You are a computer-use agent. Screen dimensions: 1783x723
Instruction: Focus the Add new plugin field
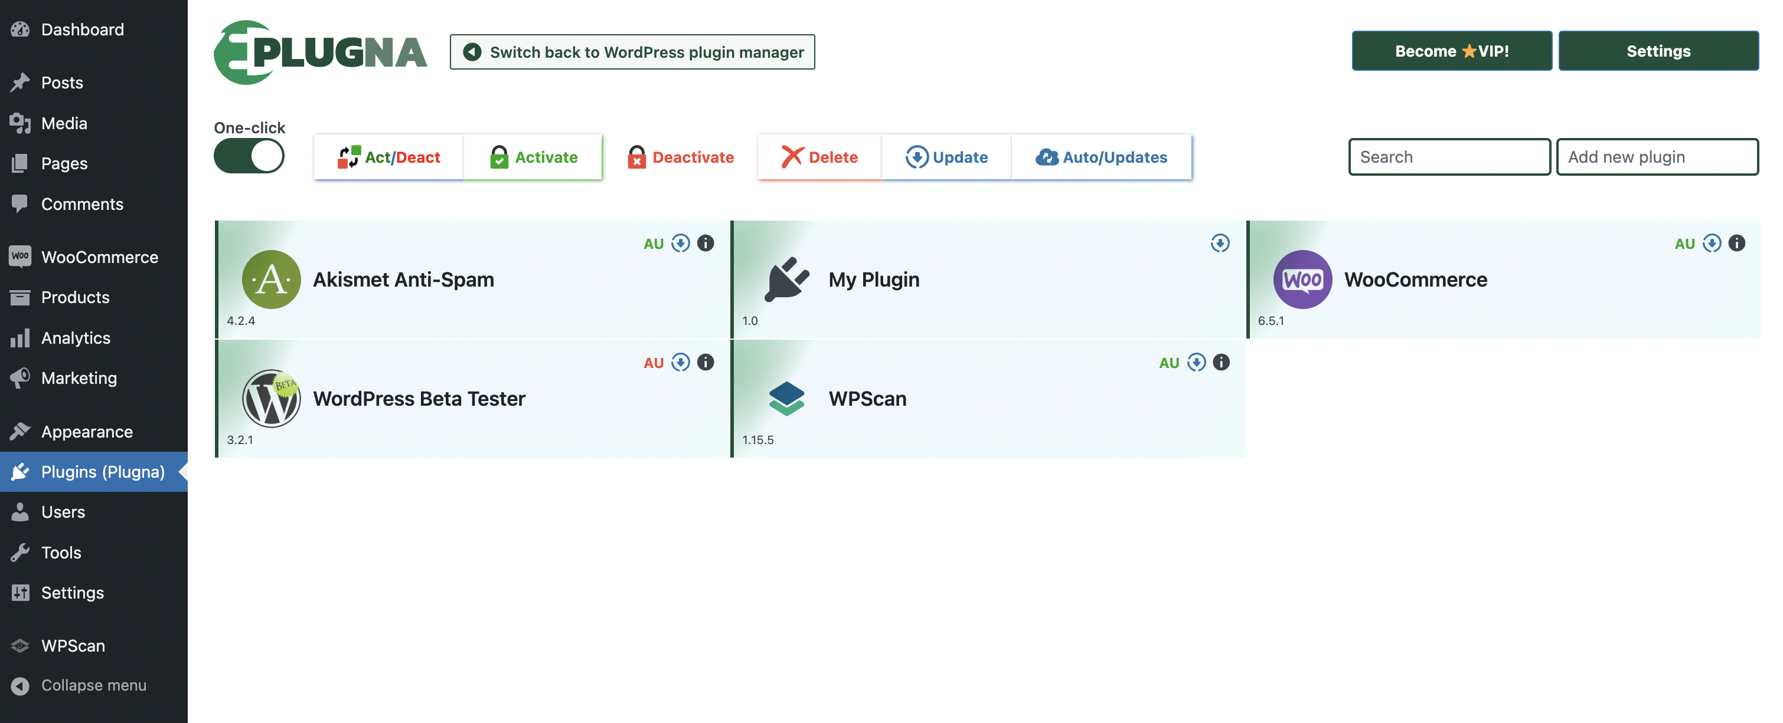point(1657,157)
